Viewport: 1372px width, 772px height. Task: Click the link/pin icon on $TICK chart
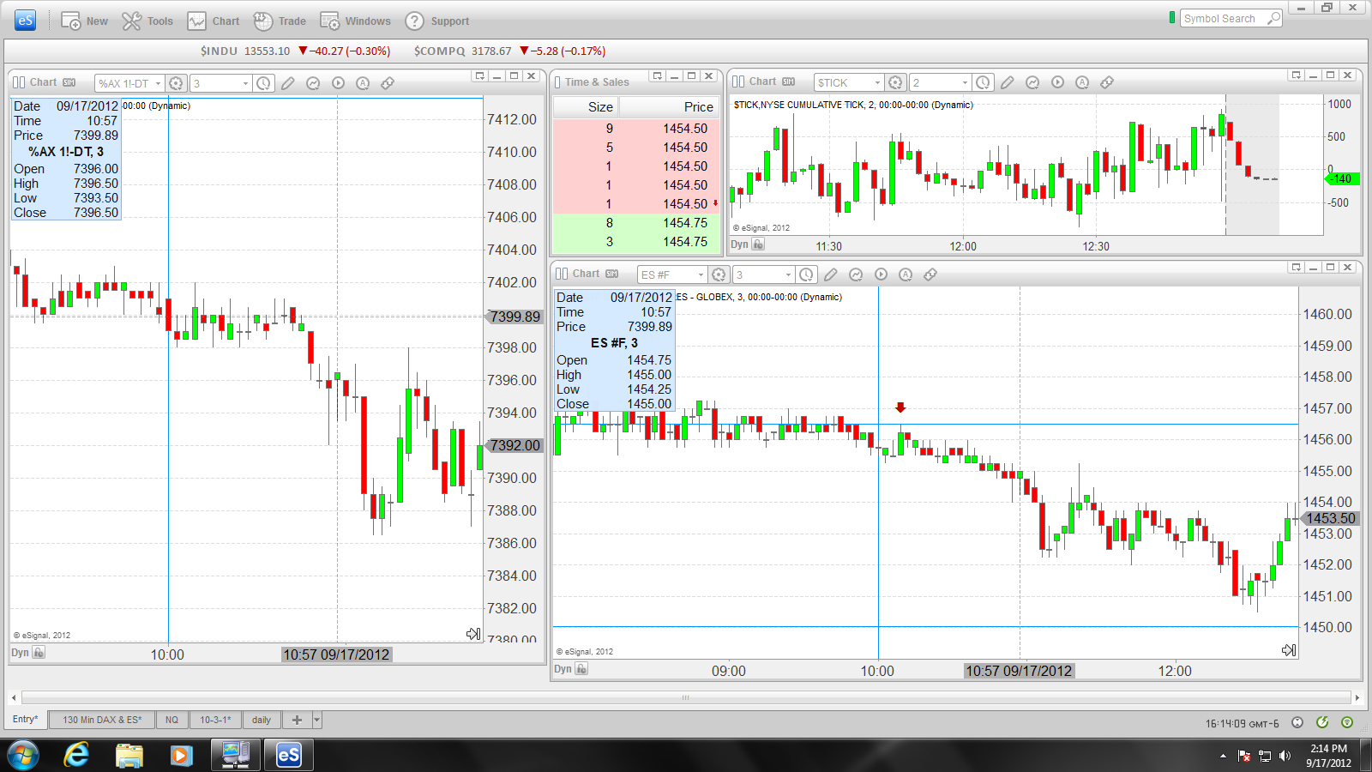click(1107, 82)
